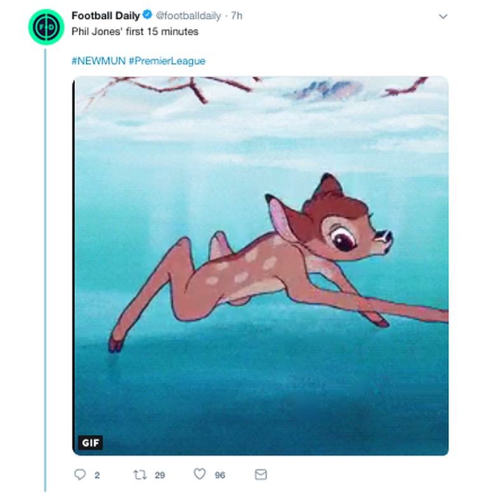The width and height of the screenshot is (477, 493).
Task: Open the @footballdaily handle link
Action: (188, 16)
